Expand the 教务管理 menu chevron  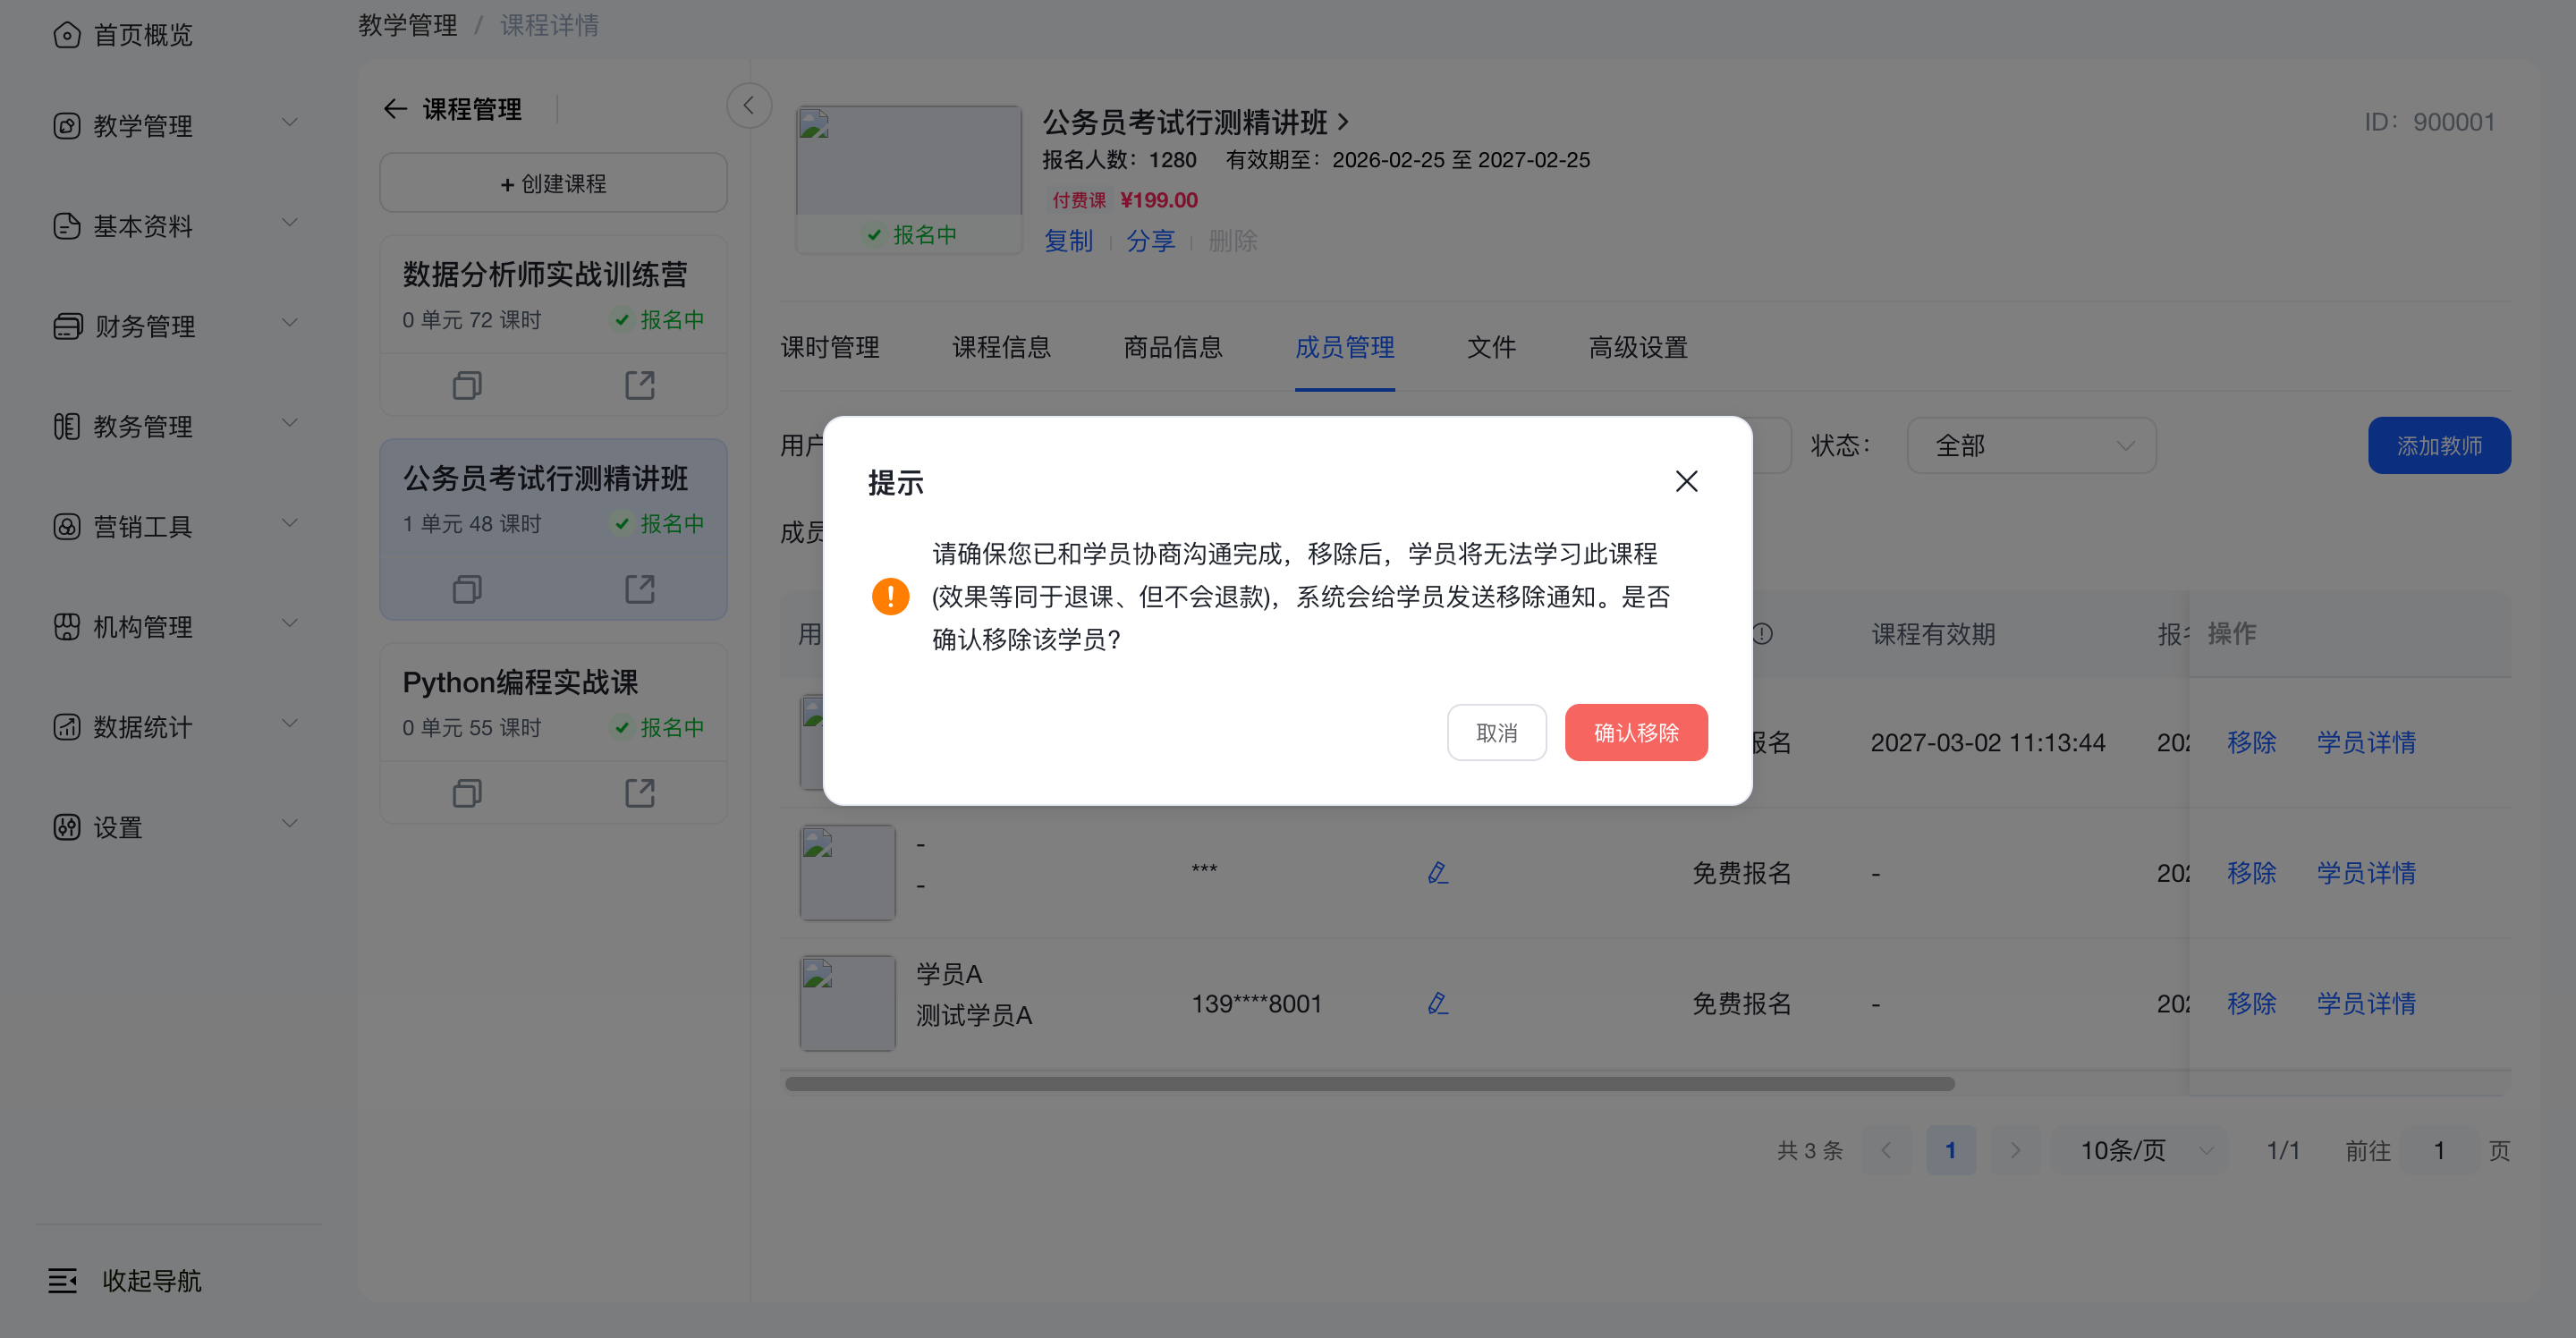point(290,422)
